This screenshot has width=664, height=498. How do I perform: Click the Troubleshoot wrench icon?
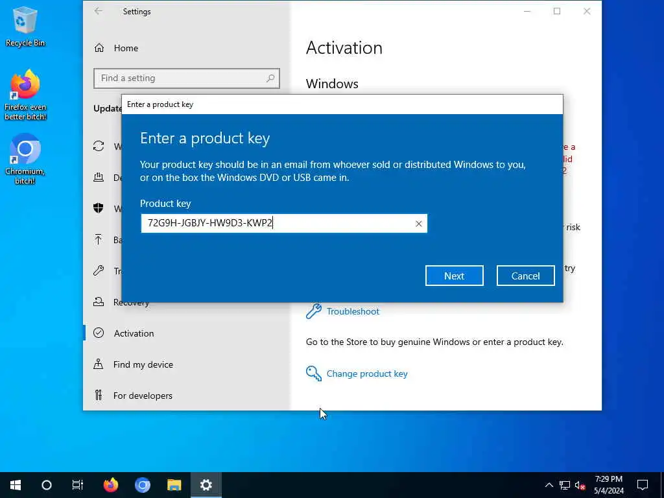coord(314,311)
